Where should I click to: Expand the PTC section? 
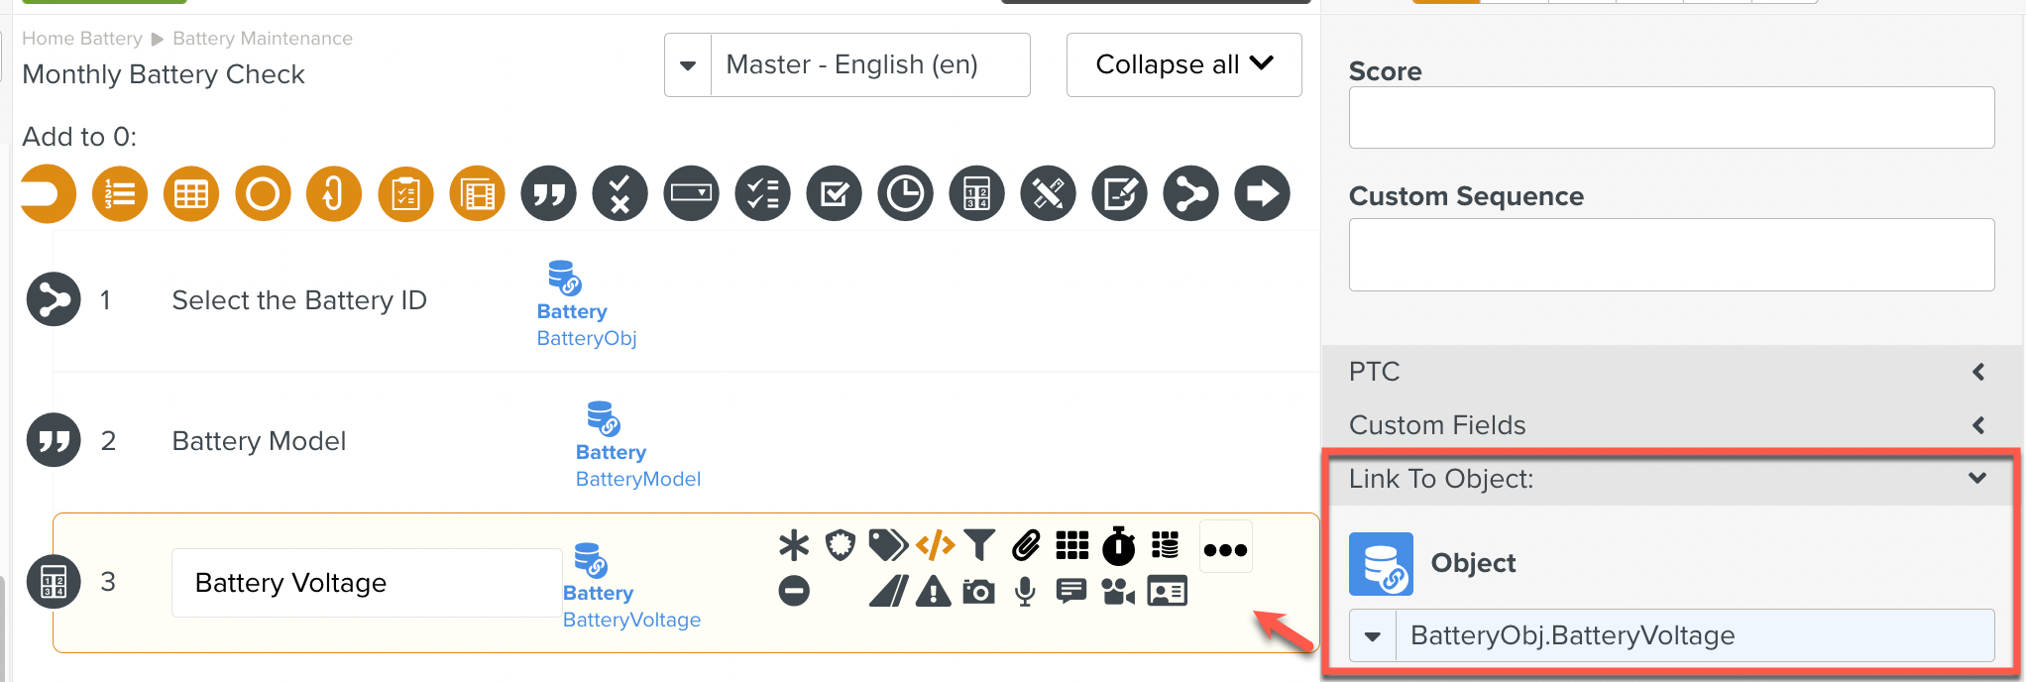(1671, 372)
